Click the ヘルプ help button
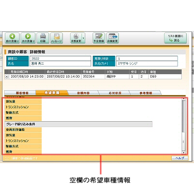 [x=179, y=158]
